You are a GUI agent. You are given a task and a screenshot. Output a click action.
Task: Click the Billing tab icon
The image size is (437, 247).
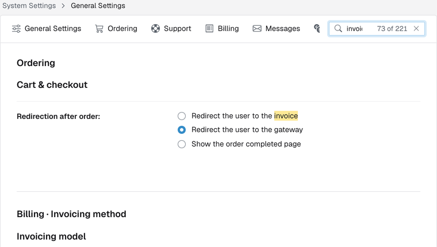pyautogui.click(x=209, y=28)
